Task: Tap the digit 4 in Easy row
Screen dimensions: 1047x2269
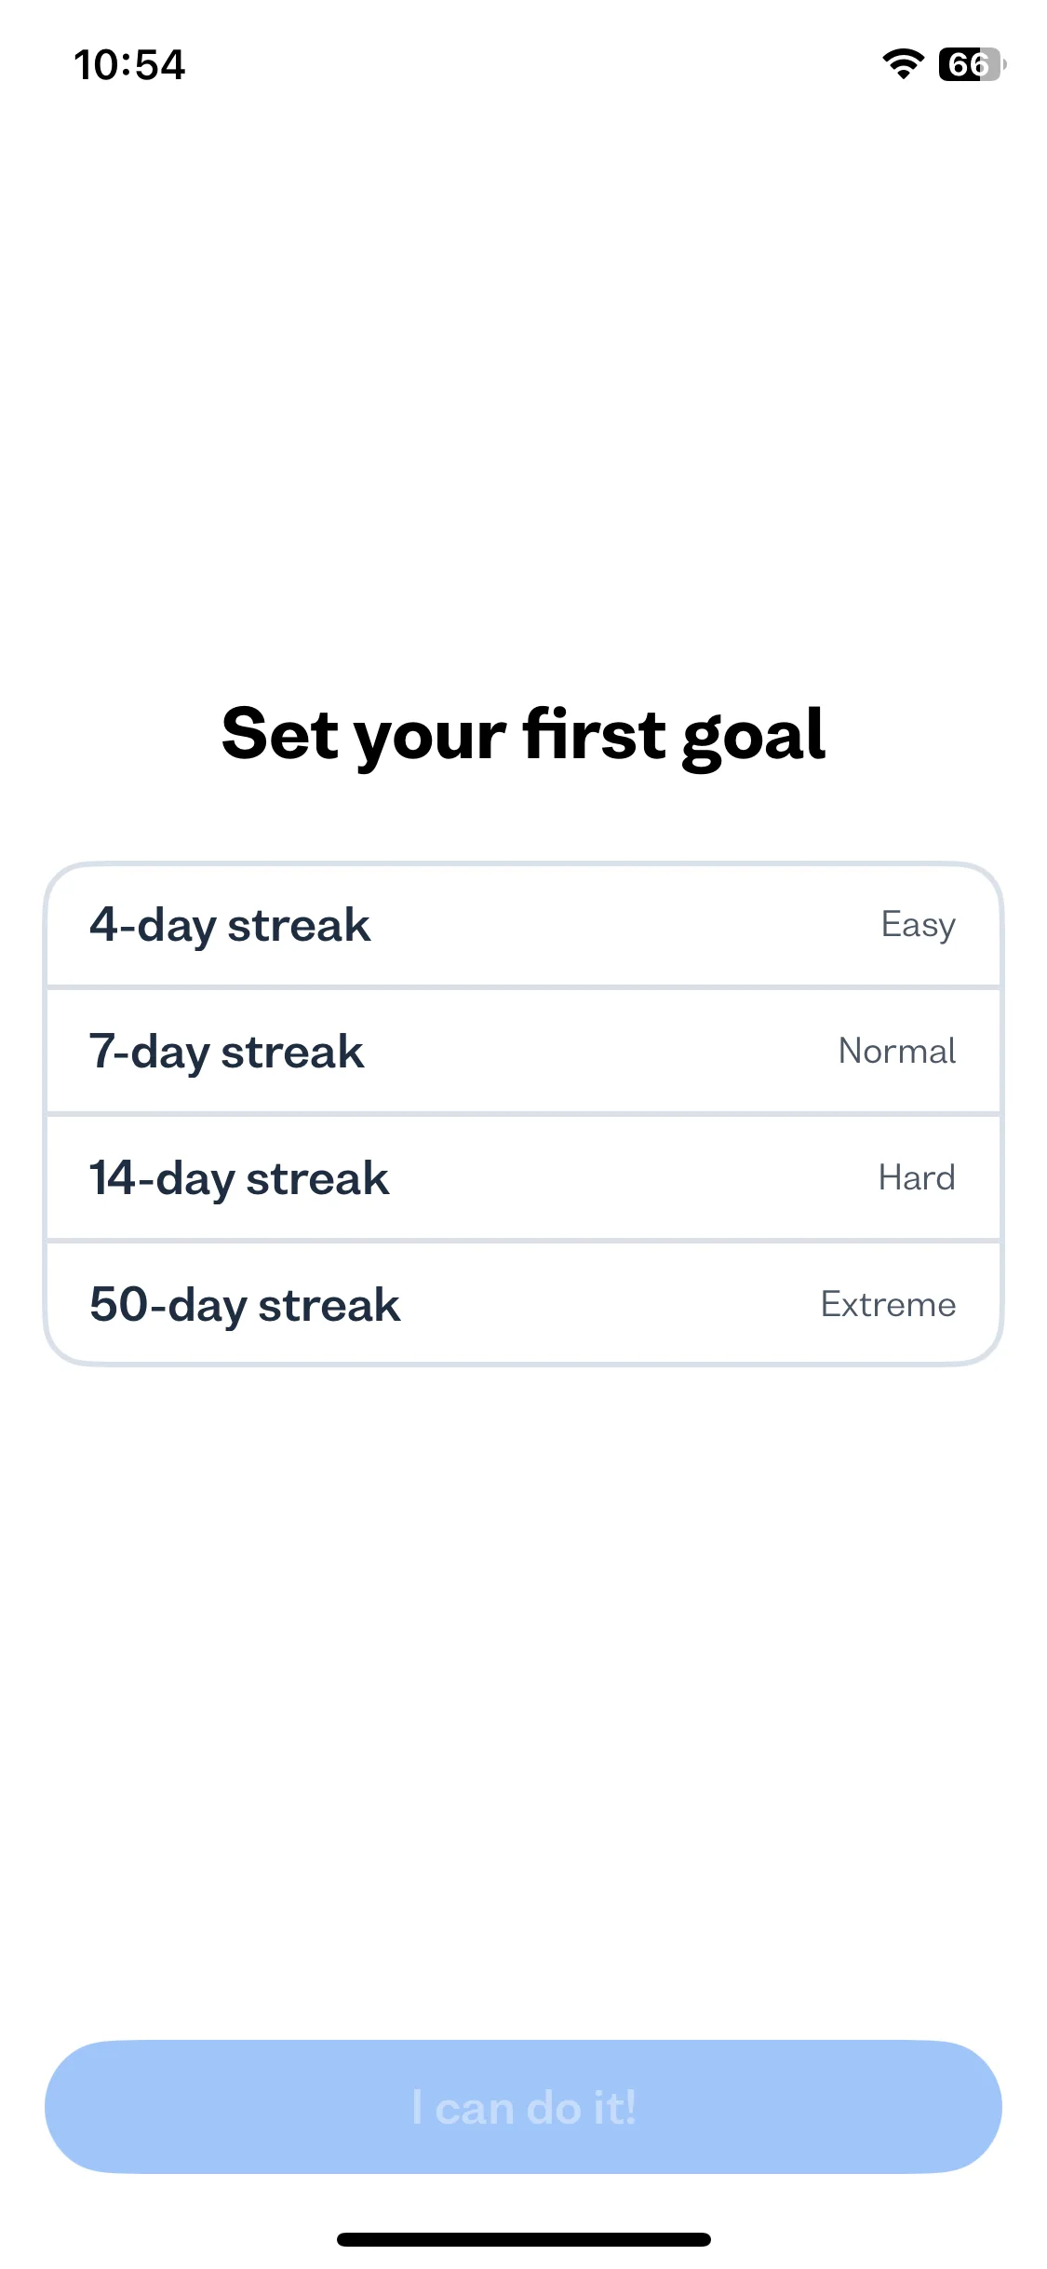Action: point(103,924)
